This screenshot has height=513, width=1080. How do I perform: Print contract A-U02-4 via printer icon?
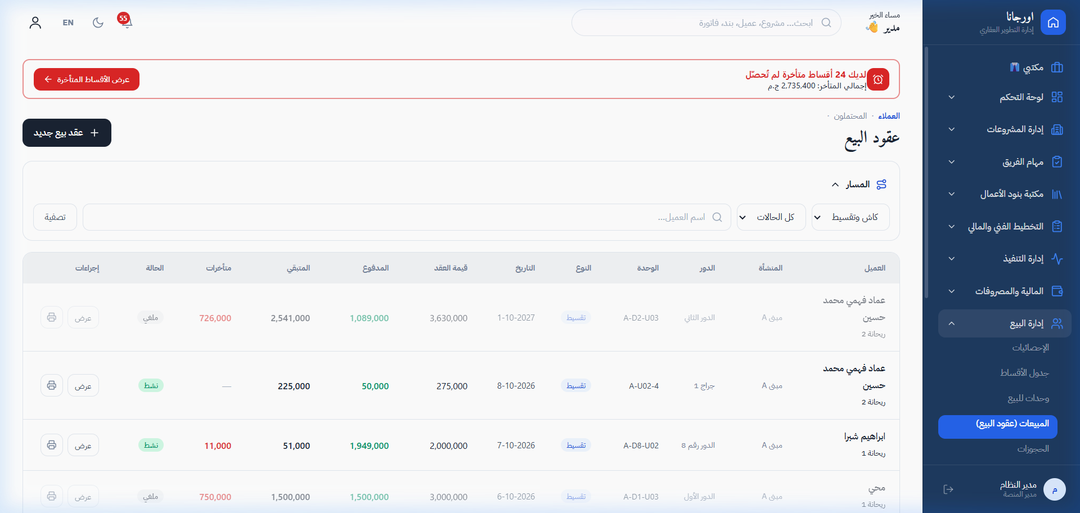click(x=52, y=385)
